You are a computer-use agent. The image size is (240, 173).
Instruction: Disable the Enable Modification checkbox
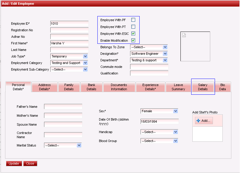pyautogui.click(x=133, y=40)
